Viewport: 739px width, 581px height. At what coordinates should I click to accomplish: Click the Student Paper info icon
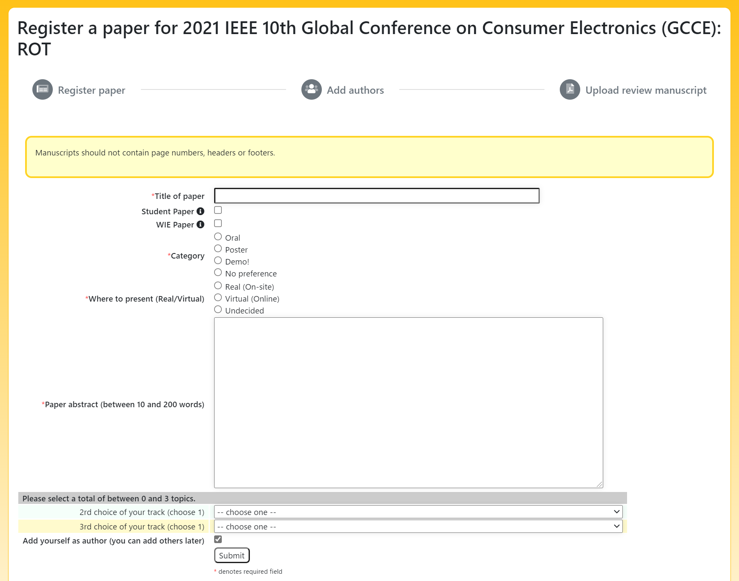[201, 211]
